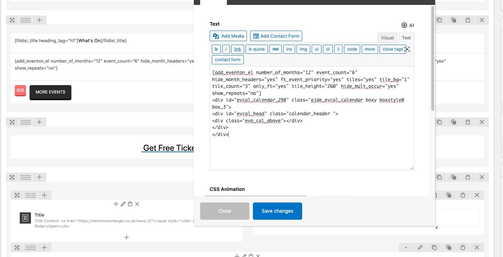Click the red GO button icon
The width and height of the screenshot is (503, 257).
20,90
